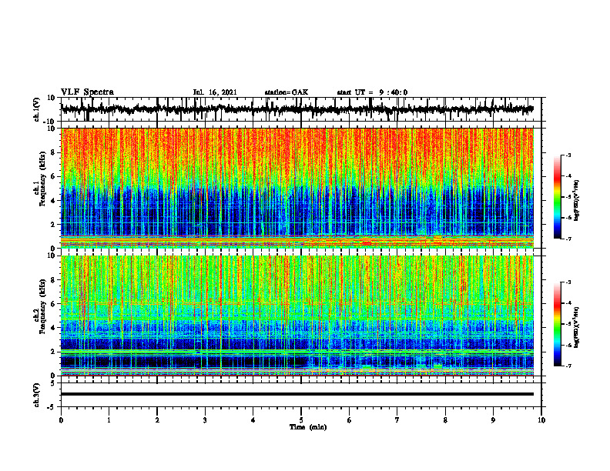Click the ch.1 colorbar log(PSD) unit label

coord(577,201)
